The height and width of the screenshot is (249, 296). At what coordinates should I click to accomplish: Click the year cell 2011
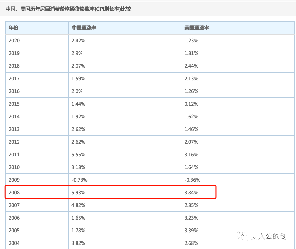(x=14, y=155)
